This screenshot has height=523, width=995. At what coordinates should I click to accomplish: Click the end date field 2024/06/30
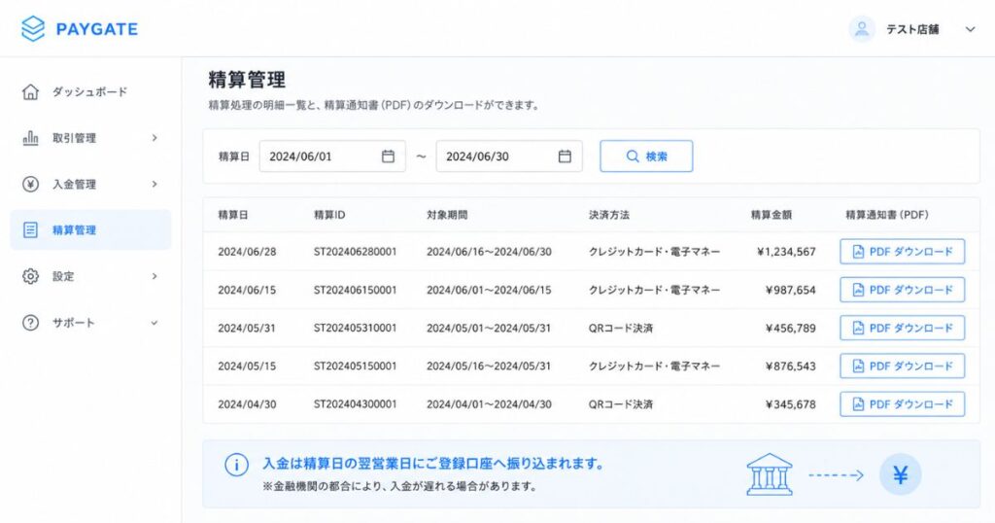click(x=509, y=157)
